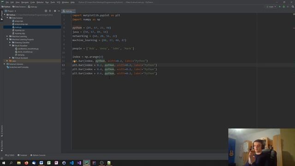
Task: Click the Python breadcrumb in navigation bar
Action: (x=6, y=6)
